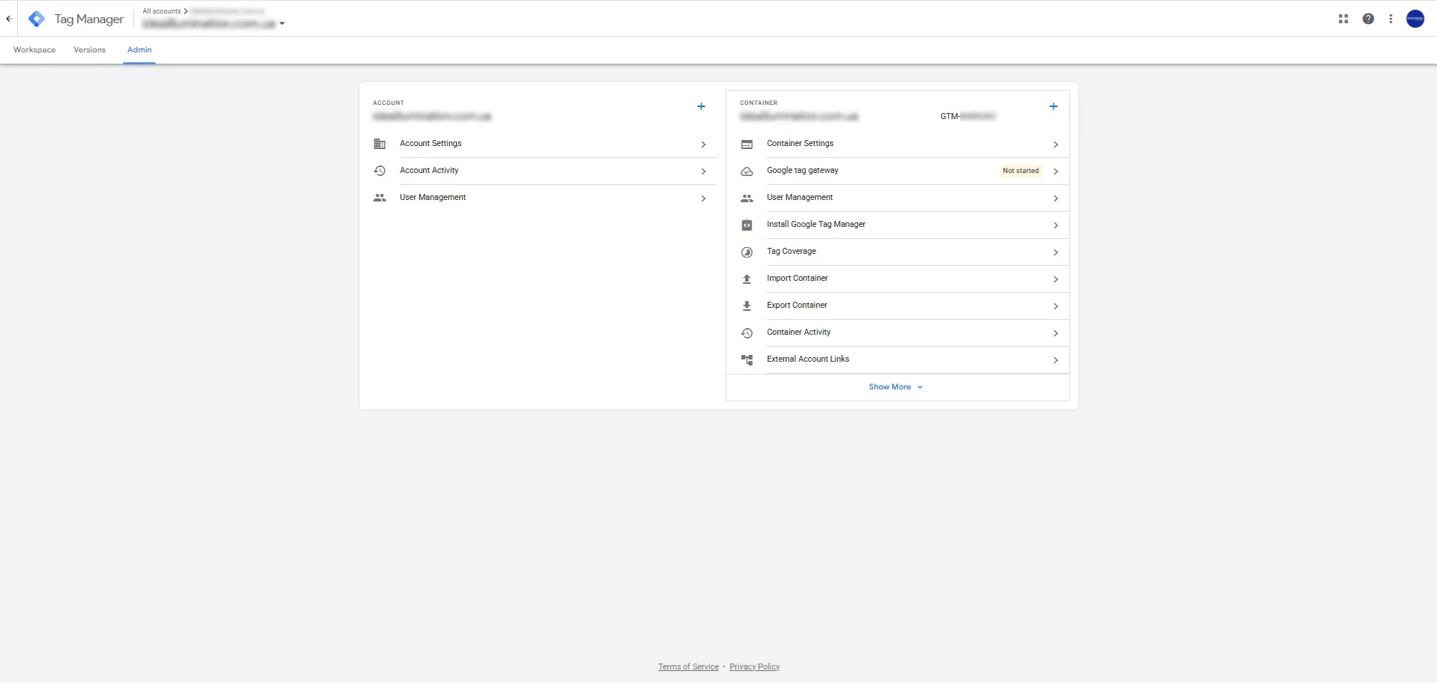Click the All accounts breadcrumb link

(162, 11)
